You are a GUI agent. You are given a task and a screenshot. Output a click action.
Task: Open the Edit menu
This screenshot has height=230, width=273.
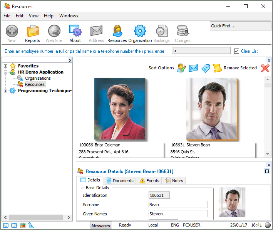pyautogui.click(x=20, y=16)
